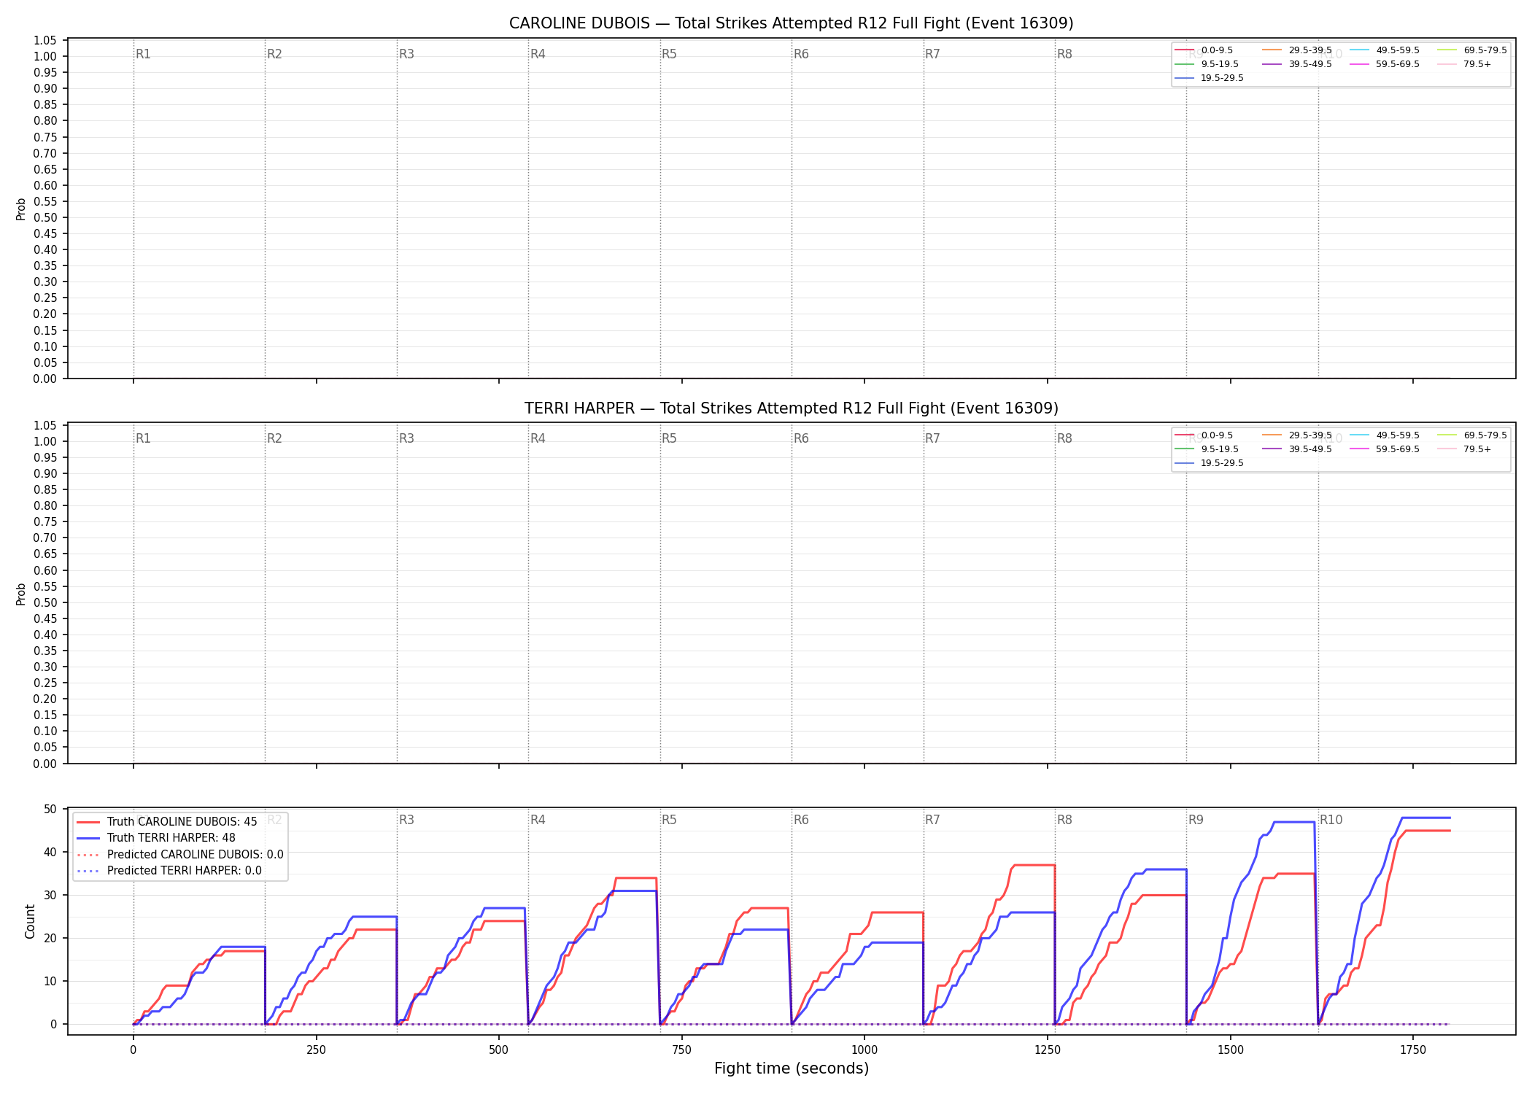Select '29.5-39.5' legend entry in Caroline Dubois chart
The image size is (1532, 1094).
(x=1297, y=50)
